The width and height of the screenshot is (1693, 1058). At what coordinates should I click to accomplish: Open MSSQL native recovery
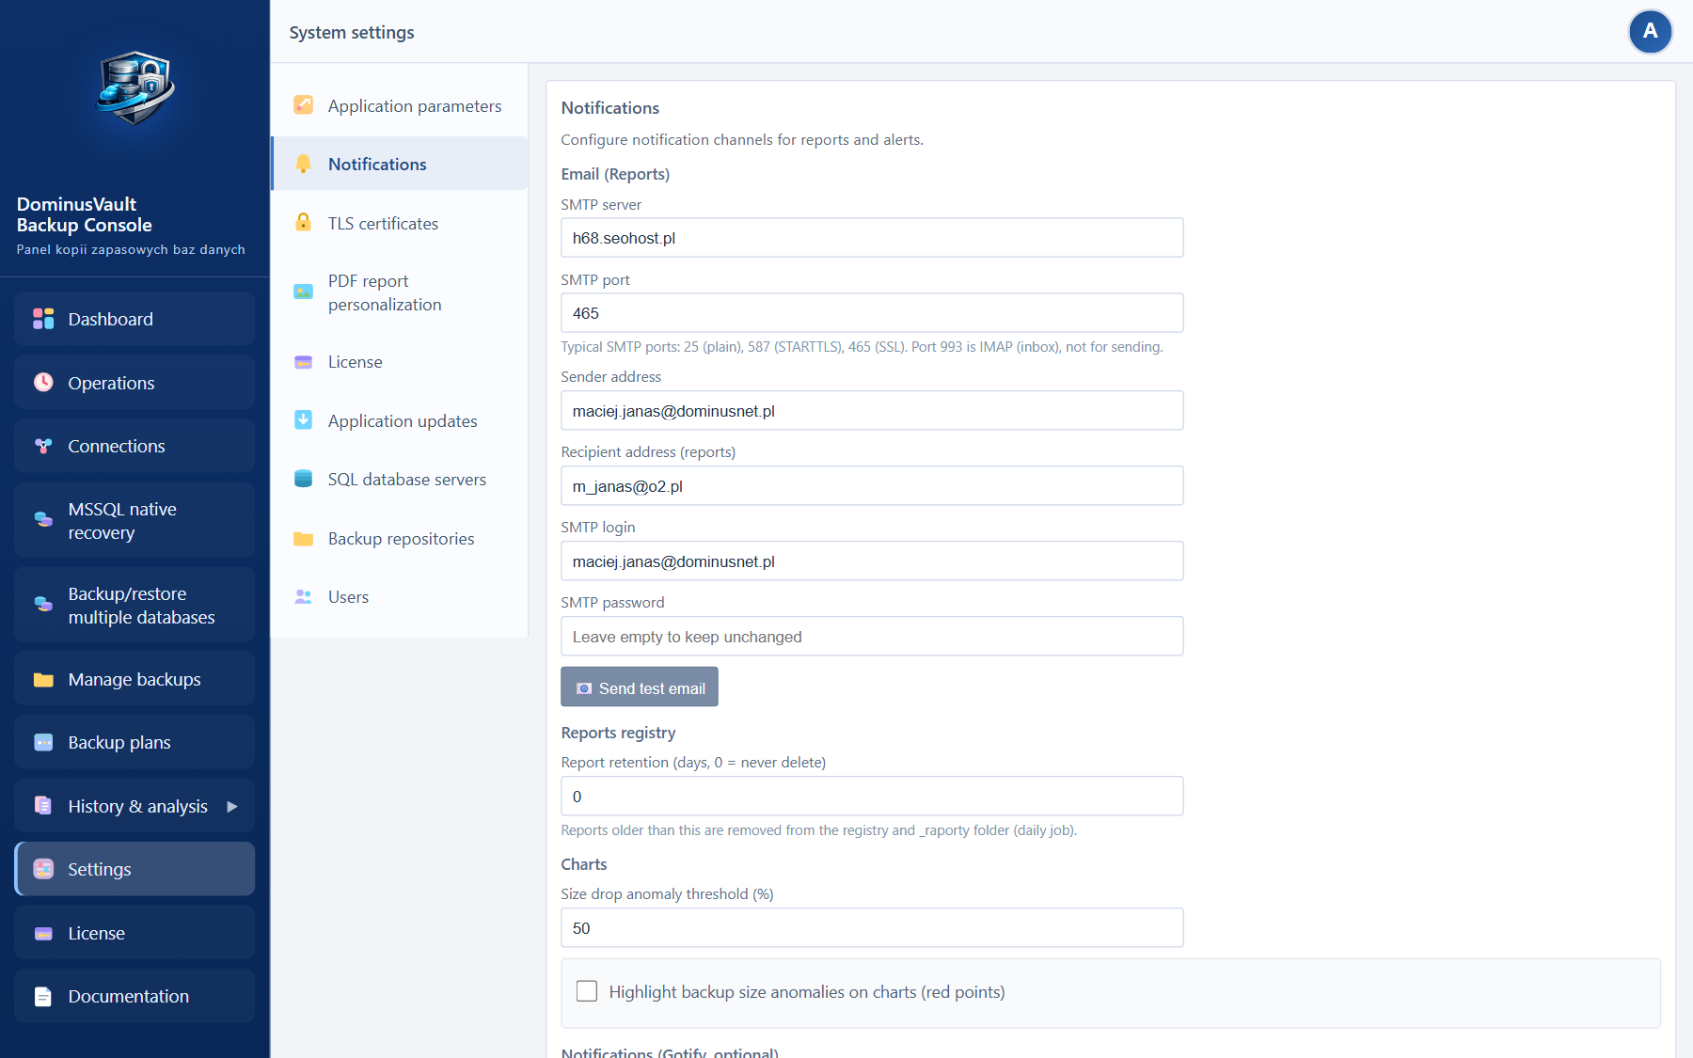134,520
